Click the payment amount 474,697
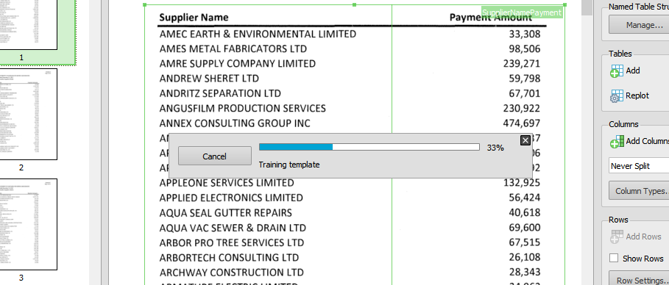Screen dimensions: 669x285 point(521,123)
